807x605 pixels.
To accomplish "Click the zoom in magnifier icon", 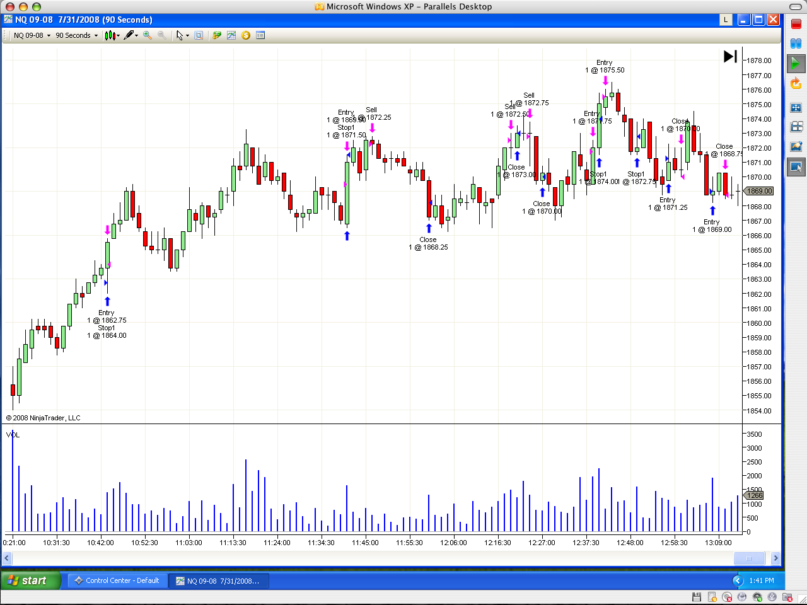I will (148, 35).
